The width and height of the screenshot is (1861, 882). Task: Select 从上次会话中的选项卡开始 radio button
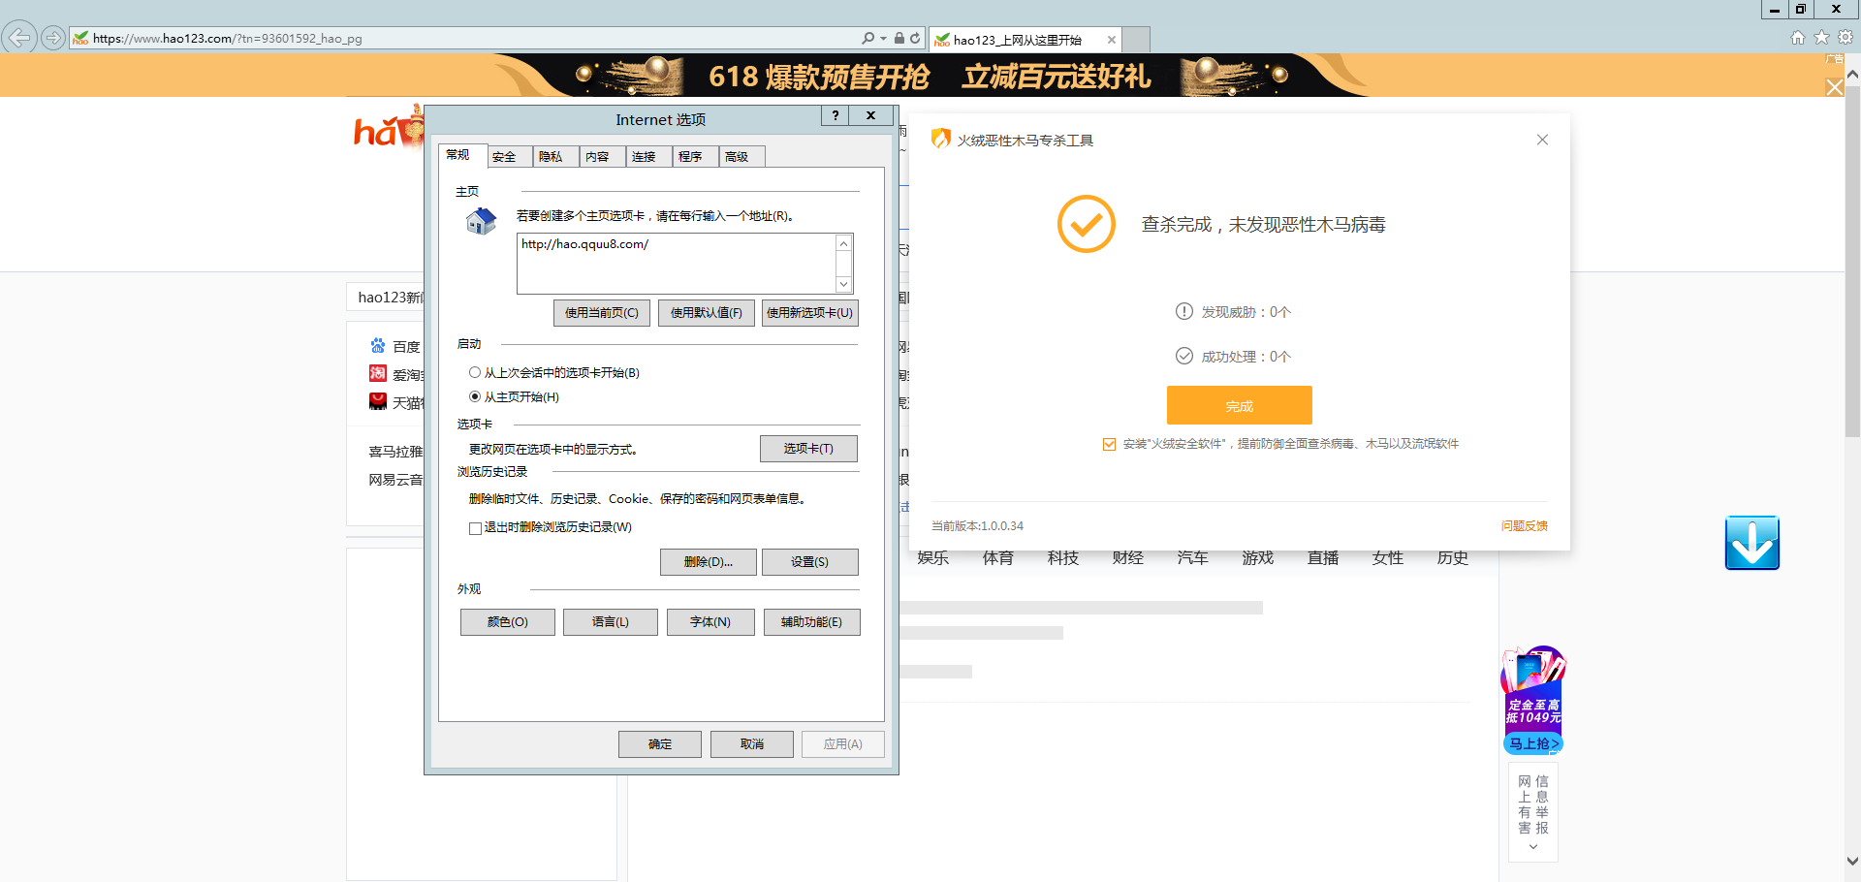point(475,372)
